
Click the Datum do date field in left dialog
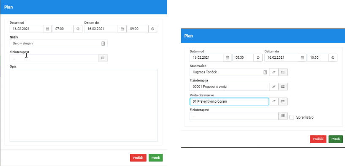point(101,29)
